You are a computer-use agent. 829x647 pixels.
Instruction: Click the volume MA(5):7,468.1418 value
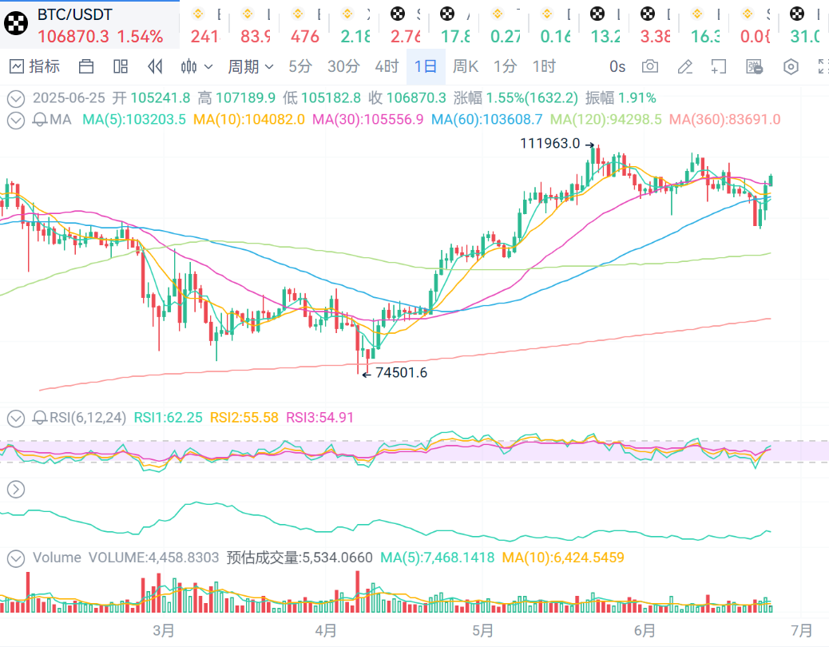[x=438, y=558]
